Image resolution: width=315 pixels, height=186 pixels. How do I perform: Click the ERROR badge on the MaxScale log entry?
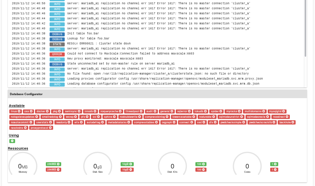pyautogui.click(x=57, y=54)
